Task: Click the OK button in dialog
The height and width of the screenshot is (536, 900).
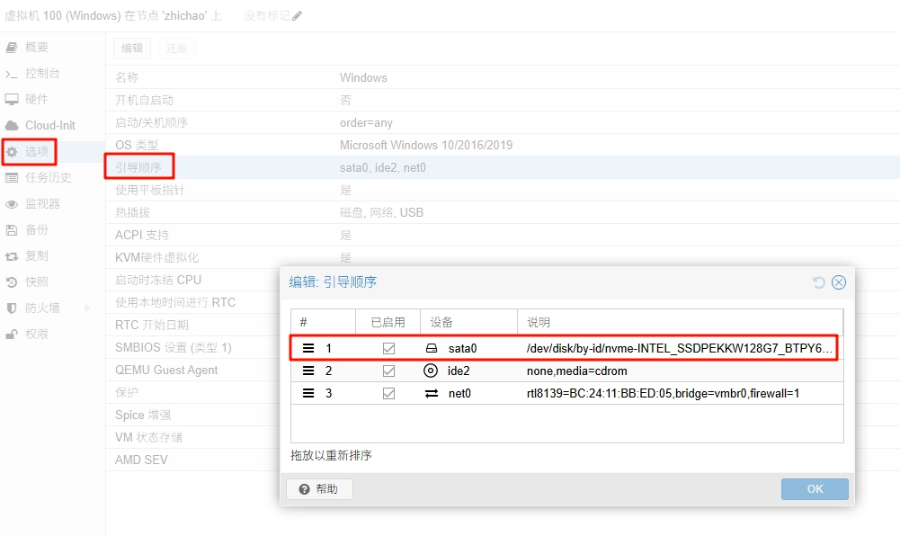Action: coord(815,489)
